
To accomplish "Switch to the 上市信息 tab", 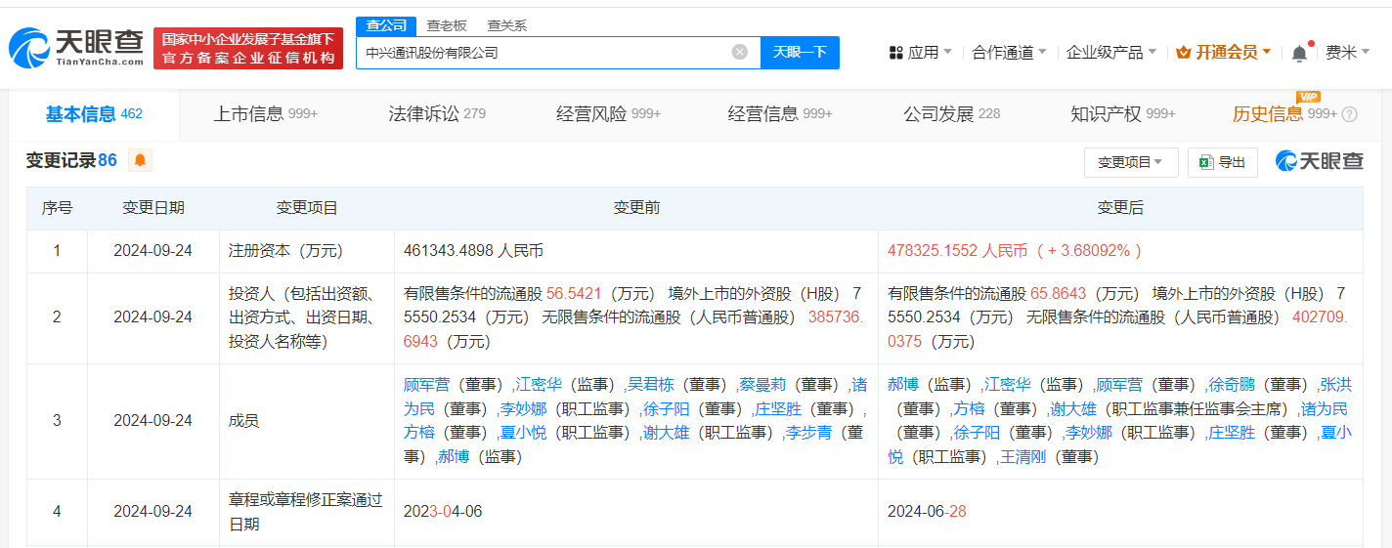I will pos(266,114).
